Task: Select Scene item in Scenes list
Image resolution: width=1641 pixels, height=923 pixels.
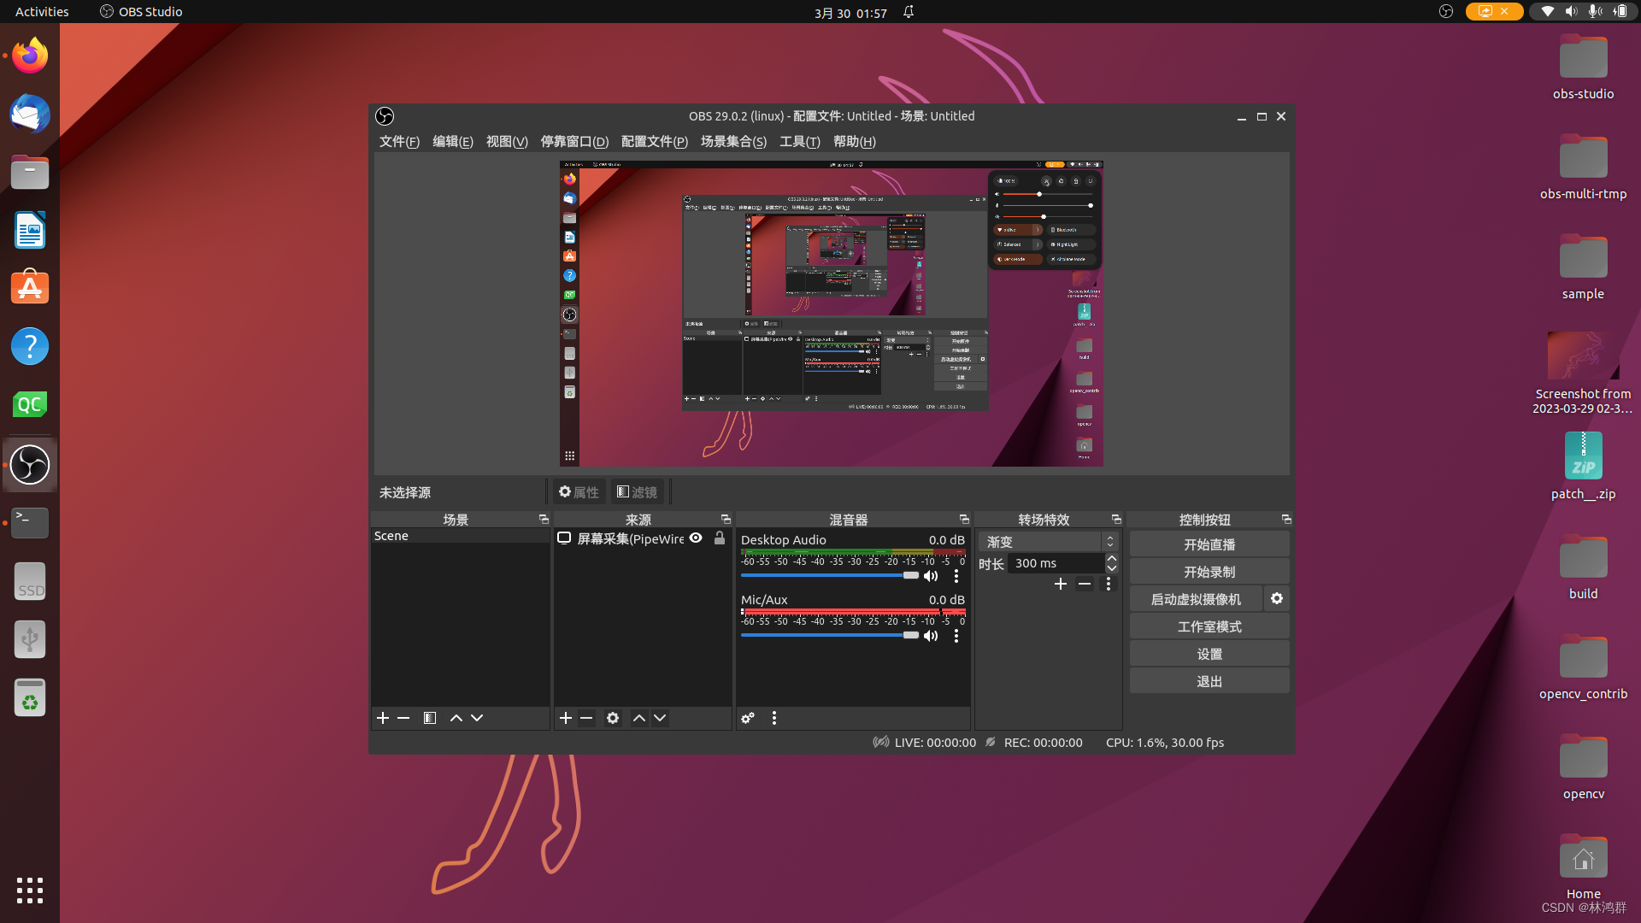Action: pos(460,536)
